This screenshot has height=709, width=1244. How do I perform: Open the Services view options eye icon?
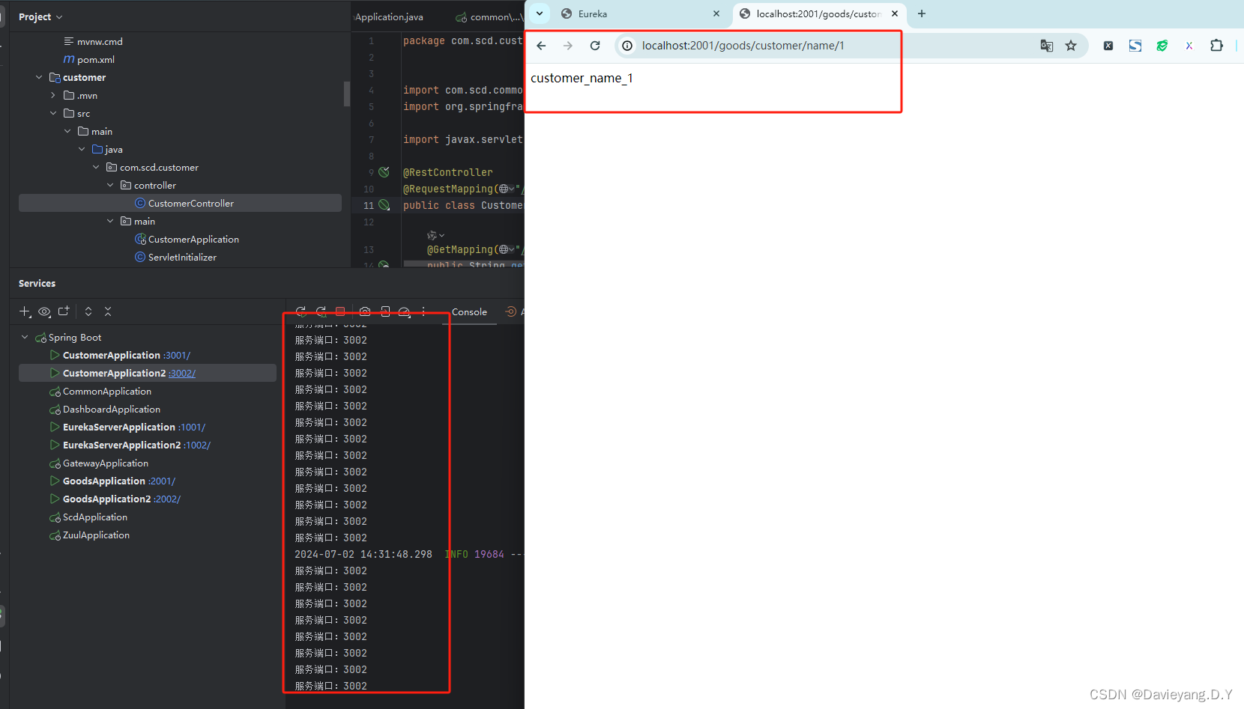(x=44, y=311)
